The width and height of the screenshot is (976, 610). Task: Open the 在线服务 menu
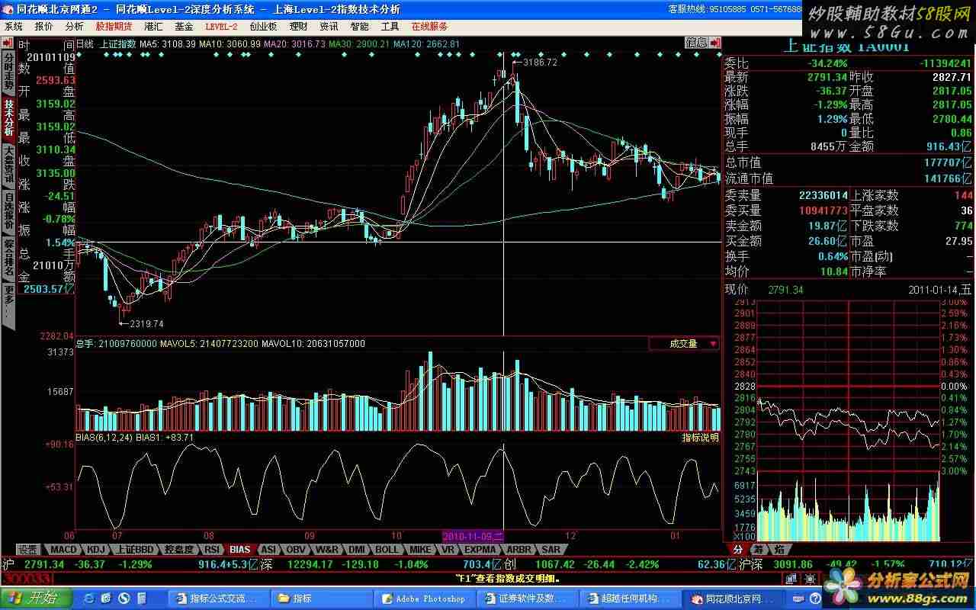click(429, 26)
